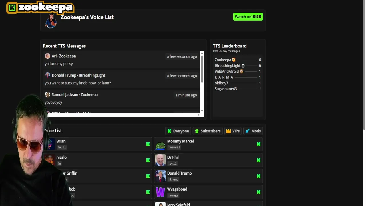Click K_A_R_M_A entry in leaderboard
Screen dimensions: 366x206
point(238,77)
